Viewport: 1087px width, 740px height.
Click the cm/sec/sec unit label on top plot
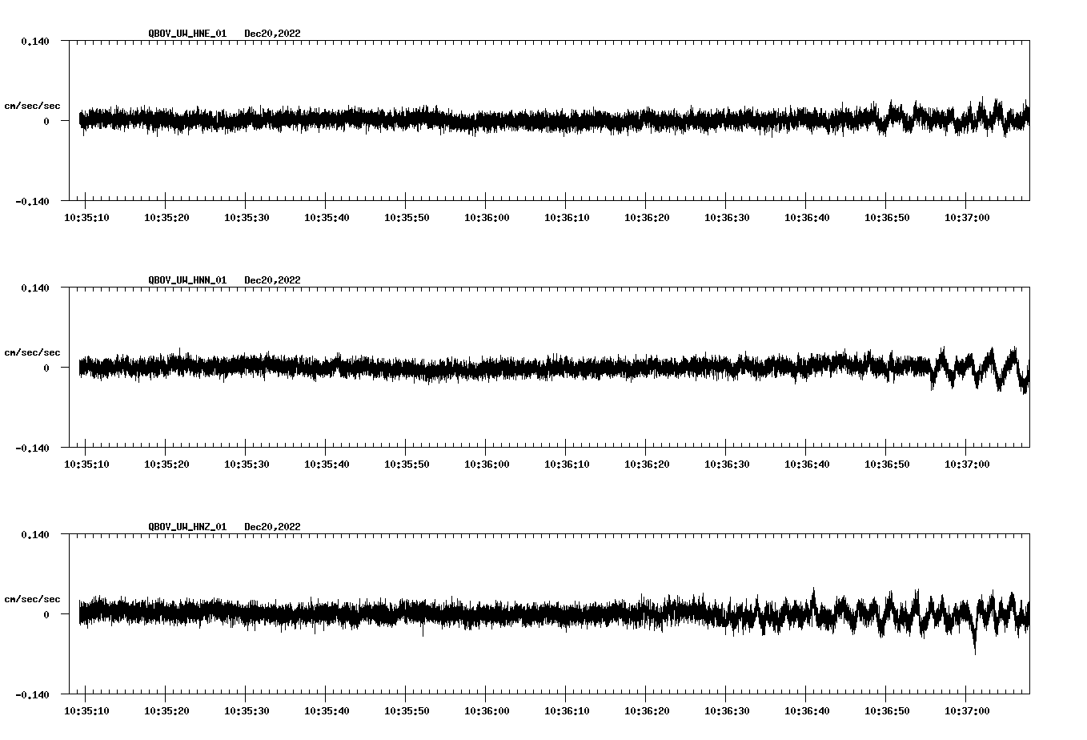click(x=32, y=106)
